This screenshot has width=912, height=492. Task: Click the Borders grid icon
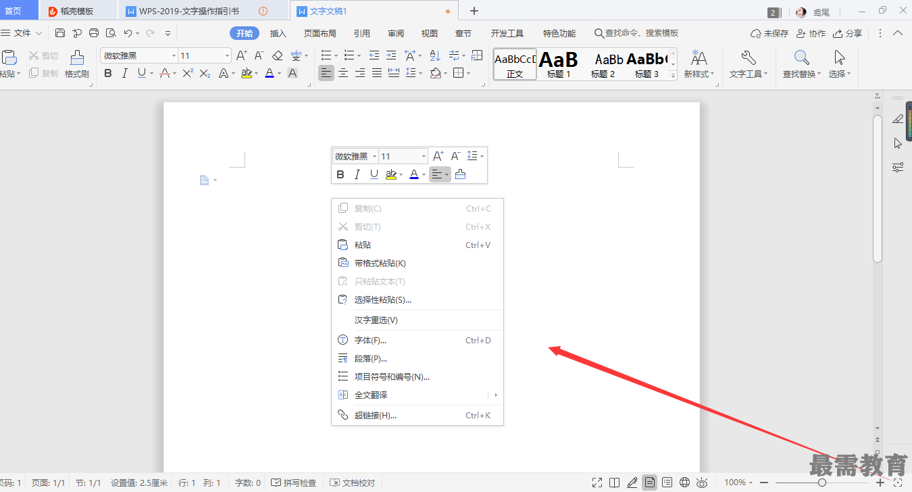[x=458, y=73]
